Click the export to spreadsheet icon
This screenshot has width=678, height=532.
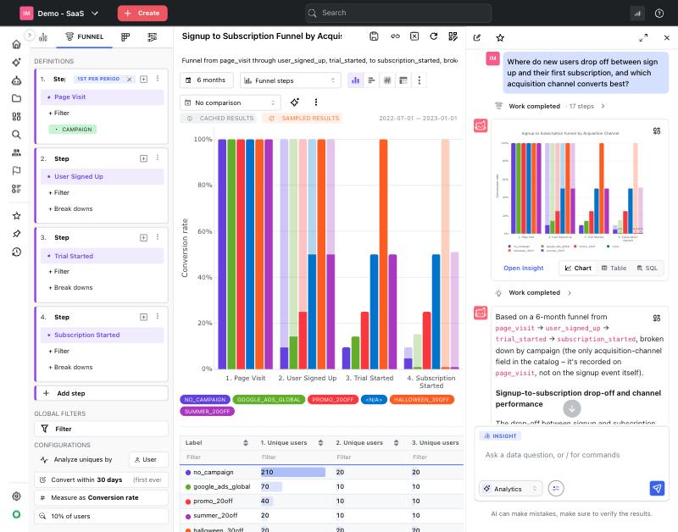click(414, 36)
